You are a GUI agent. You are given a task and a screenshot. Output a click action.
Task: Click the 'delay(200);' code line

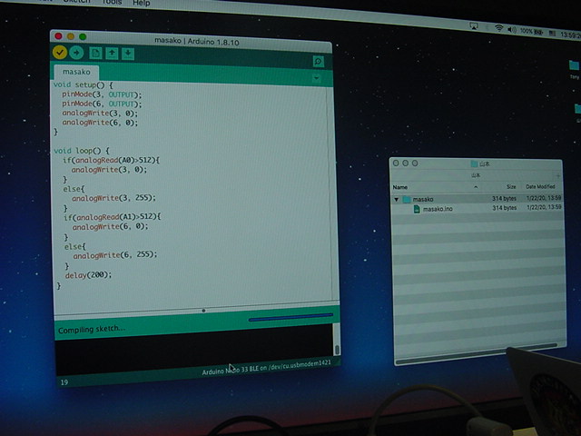tap(88, 275)
